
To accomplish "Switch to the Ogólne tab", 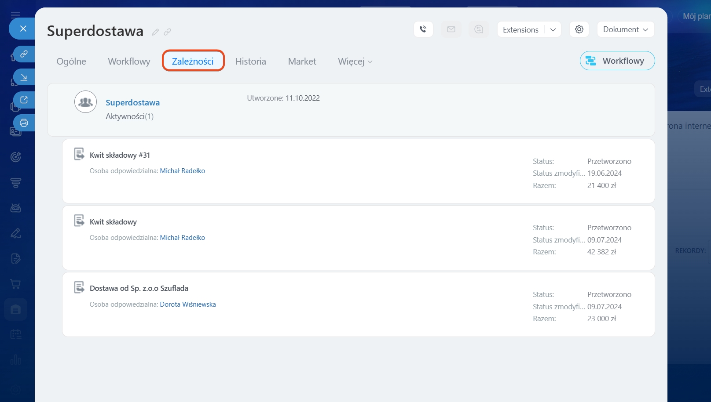I will coord(71,62).
